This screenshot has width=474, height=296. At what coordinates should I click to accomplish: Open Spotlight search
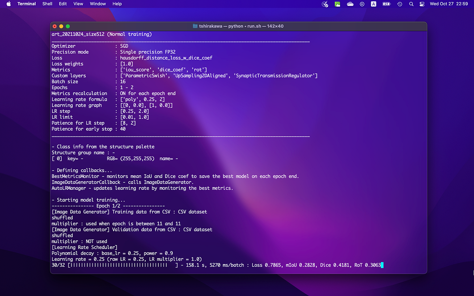pos(411,4)
